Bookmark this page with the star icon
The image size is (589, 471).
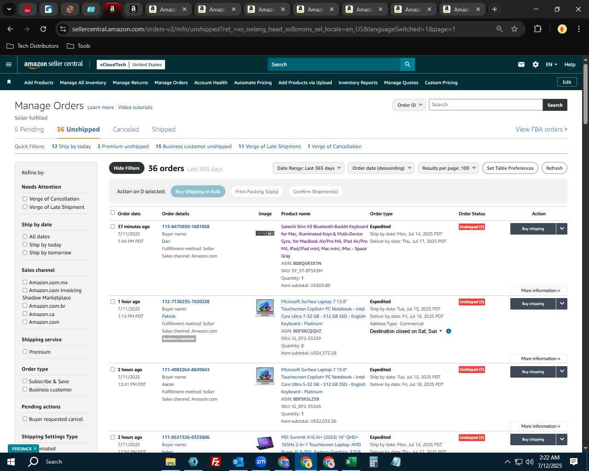pos(514,29)
